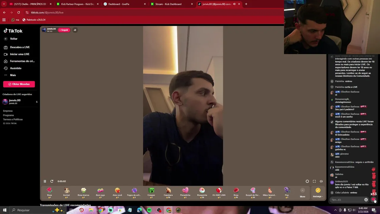Send the Rosquinha donut gift
This screenshot has height=214, width=380.
(x=202, y=193)
